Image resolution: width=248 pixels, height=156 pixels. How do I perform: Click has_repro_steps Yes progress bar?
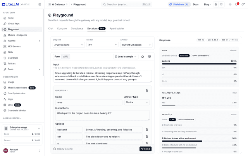click(x=199, y=105)
